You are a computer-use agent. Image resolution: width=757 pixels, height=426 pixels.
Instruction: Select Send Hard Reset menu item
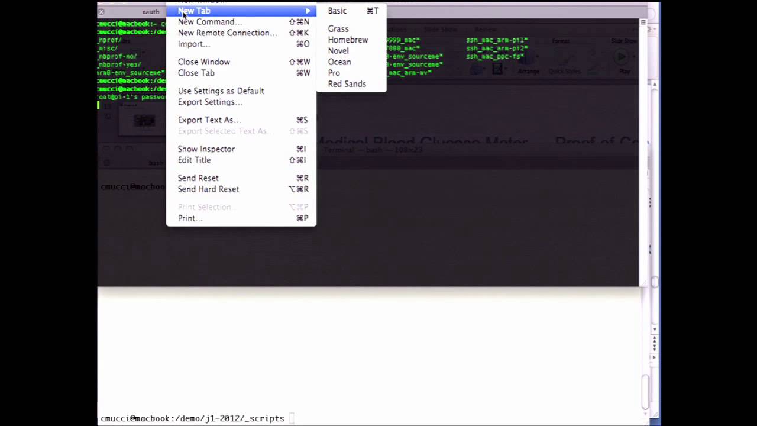(241, 189)
